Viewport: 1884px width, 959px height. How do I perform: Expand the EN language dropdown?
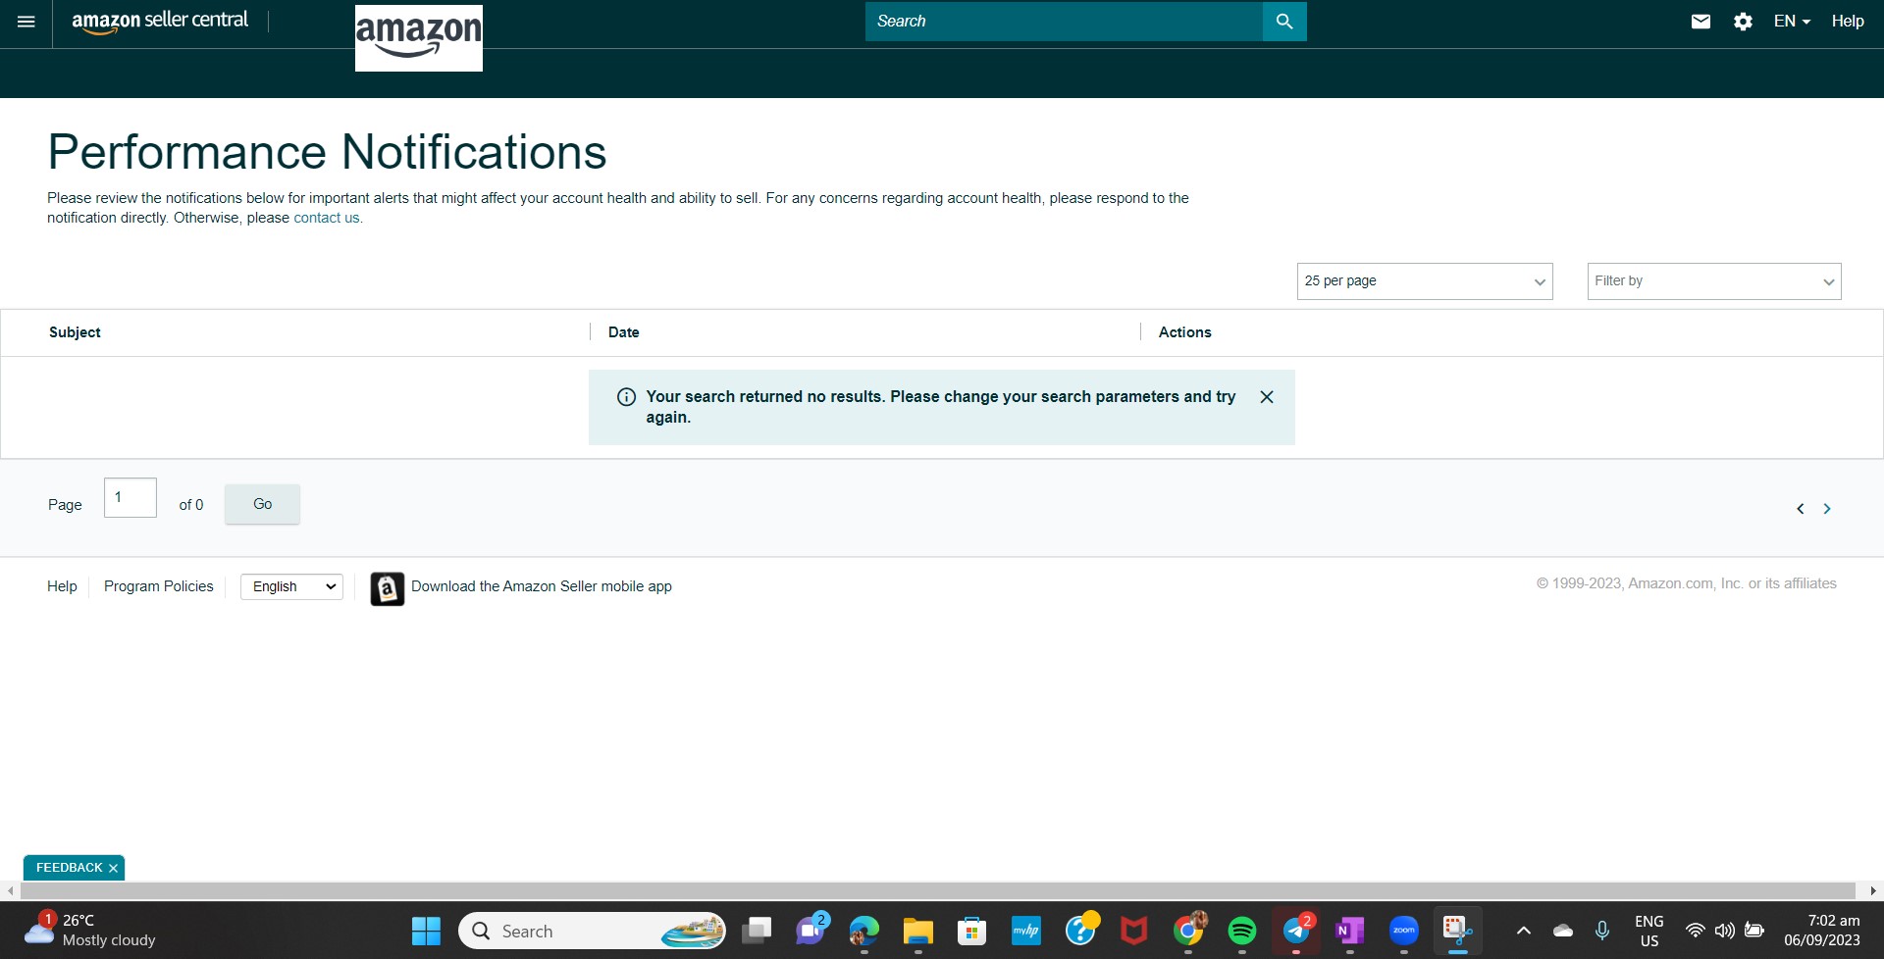tap(1792, 22)
